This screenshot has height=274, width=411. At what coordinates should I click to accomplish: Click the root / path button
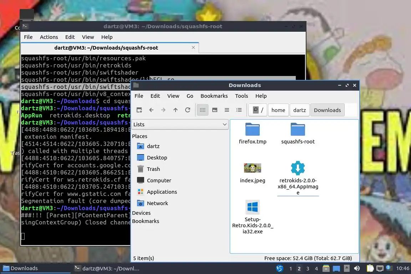tap(258, 110)
